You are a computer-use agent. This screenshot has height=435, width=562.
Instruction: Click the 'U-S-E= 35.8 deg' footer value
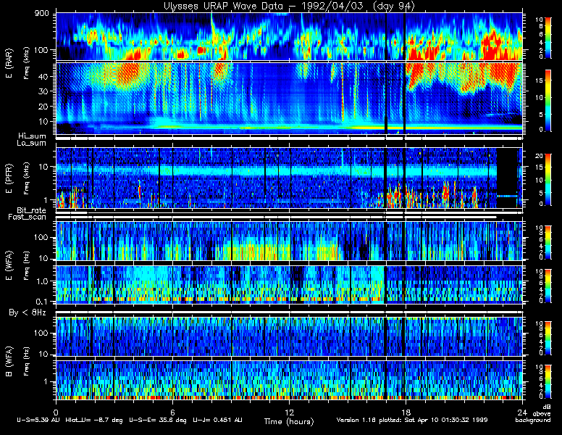(x=158, y=420)
